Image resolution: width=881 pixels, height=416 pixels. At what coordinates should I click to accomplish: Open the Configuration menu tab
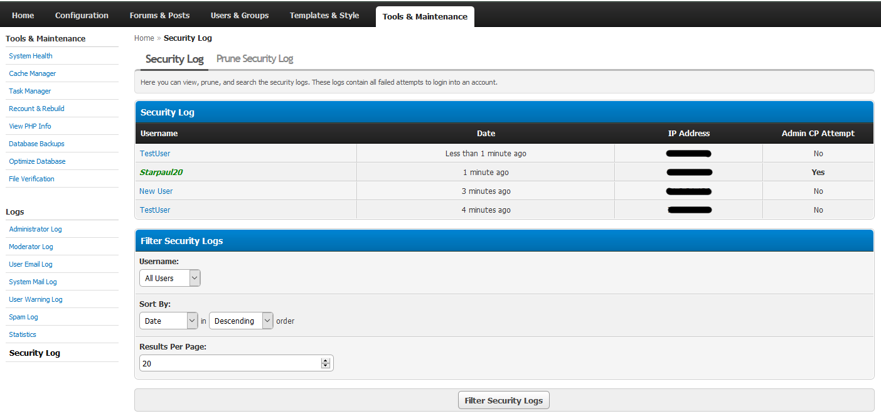click(82, 16)
